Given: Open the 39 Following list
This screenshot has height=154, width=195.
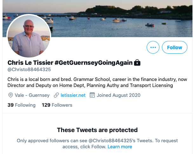Looking at the screenshot, I should pyautogui.click(x=22, y=105).
